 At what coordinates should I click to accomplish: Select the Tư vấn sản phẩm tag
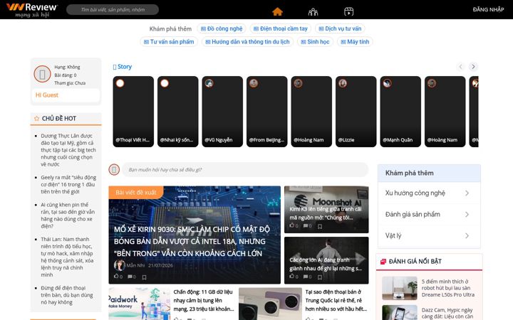coord(169,42)
